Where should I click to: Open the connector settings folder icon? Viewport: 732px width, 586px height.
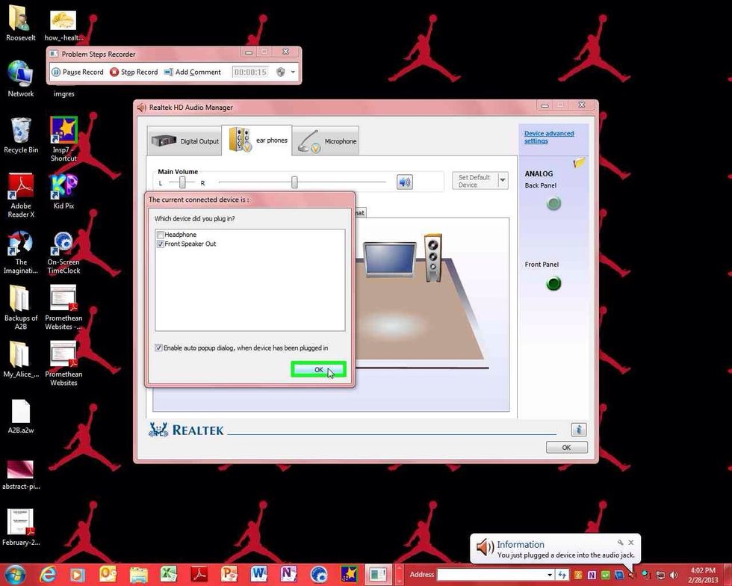[579, 163]
